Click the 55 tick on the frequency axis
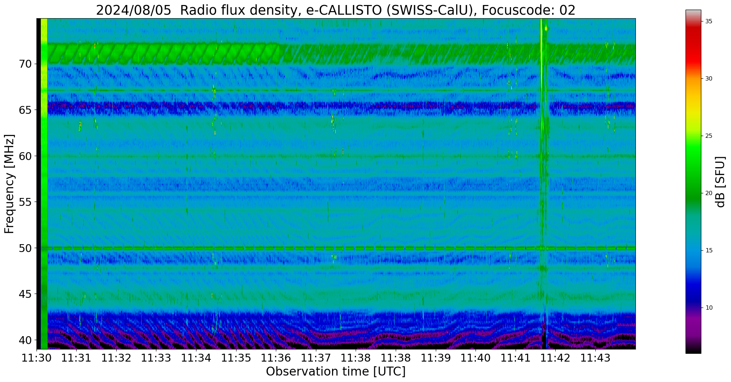This screenshot has width=731, height=382. 25,202
